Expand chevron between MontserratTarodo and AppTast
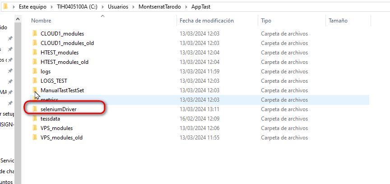This screenshot has height=184, width=390. [x=188, y=7]
